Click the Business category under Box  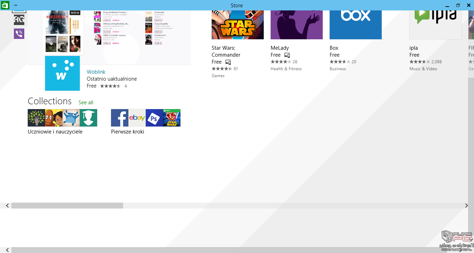point(338,69)
